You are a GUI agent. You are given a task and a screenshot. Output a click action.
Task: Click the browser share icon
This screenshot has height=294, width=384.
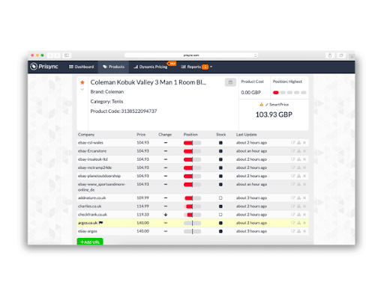point(330,55)
